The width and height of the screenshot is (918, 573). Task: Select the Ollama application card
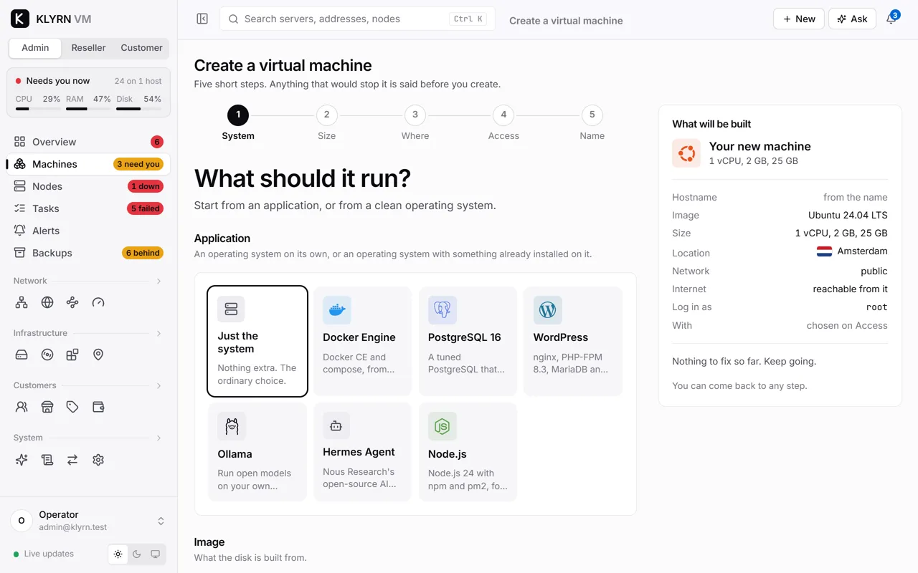[x=257, y=452]
